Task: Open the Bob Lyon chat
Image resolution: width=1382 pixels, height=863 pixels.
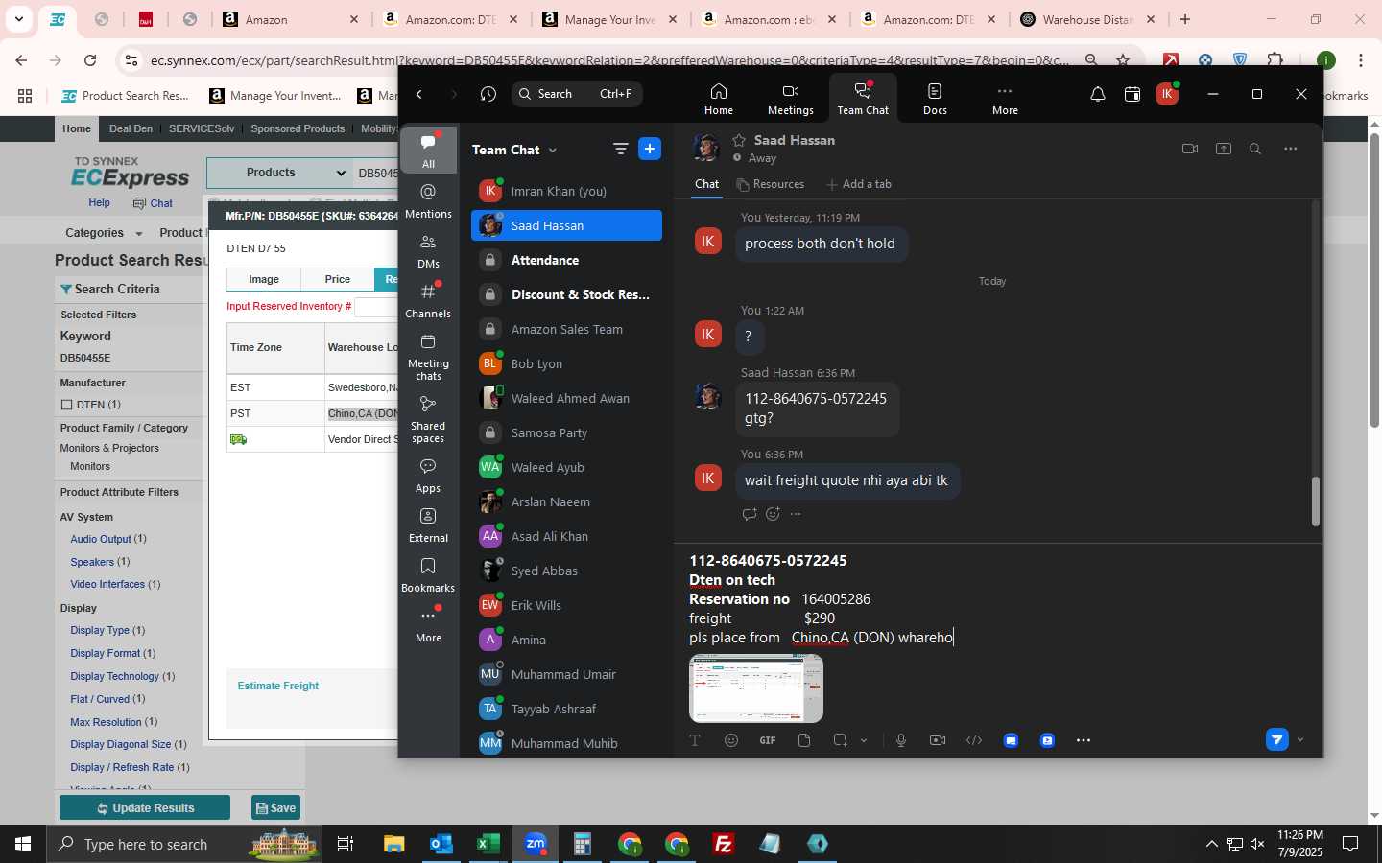Action: [566, 363]
